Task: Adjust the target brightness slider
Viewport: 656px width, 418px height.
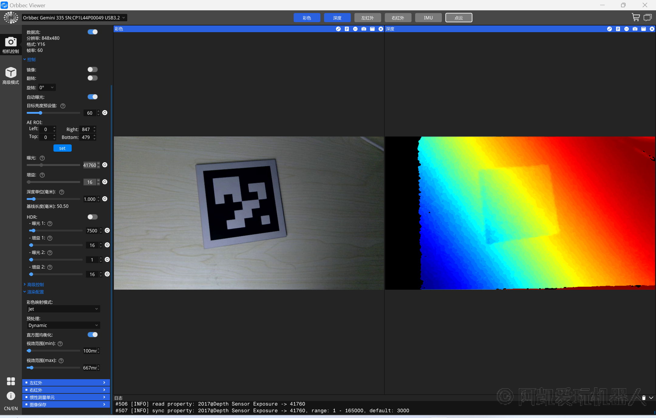Action: click(40, 113)
